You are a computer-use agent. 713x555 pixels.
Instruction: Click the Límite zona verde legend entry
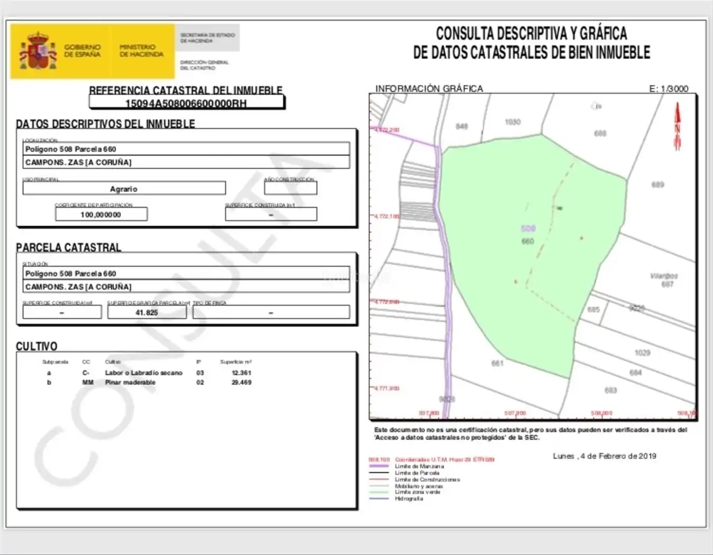[x=418, y=492]
